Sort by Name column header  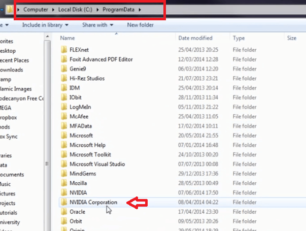click(x=67, y=38)
